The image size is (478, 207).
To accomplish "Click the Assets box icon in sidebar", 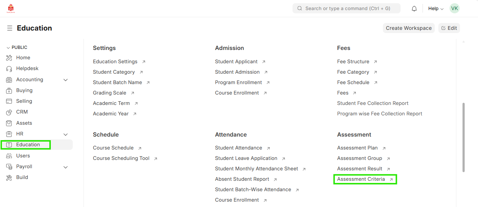I will [9, 123].
